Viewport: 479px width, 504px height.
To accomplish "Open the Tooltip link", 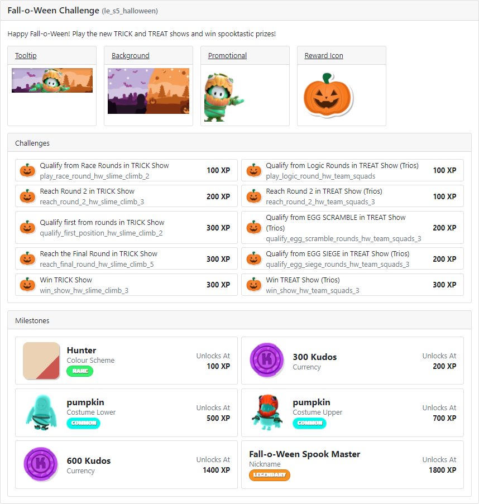I will pyautogui.click(x=26, y=56).
